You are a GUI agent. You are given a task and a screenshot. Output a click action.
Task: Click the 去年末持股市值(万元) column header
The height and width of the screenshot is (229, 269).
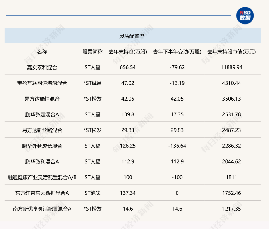[232, 52]
